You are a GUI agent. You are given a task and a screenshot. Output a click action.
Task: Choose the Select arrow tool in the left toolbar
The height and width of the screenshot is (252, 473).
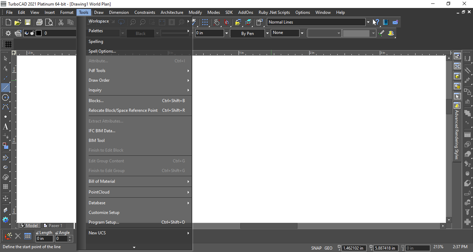[6, 58]
